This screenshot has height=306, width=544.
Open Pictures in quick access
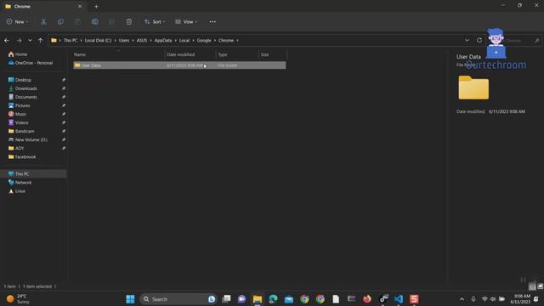click(x=19, y=105)
